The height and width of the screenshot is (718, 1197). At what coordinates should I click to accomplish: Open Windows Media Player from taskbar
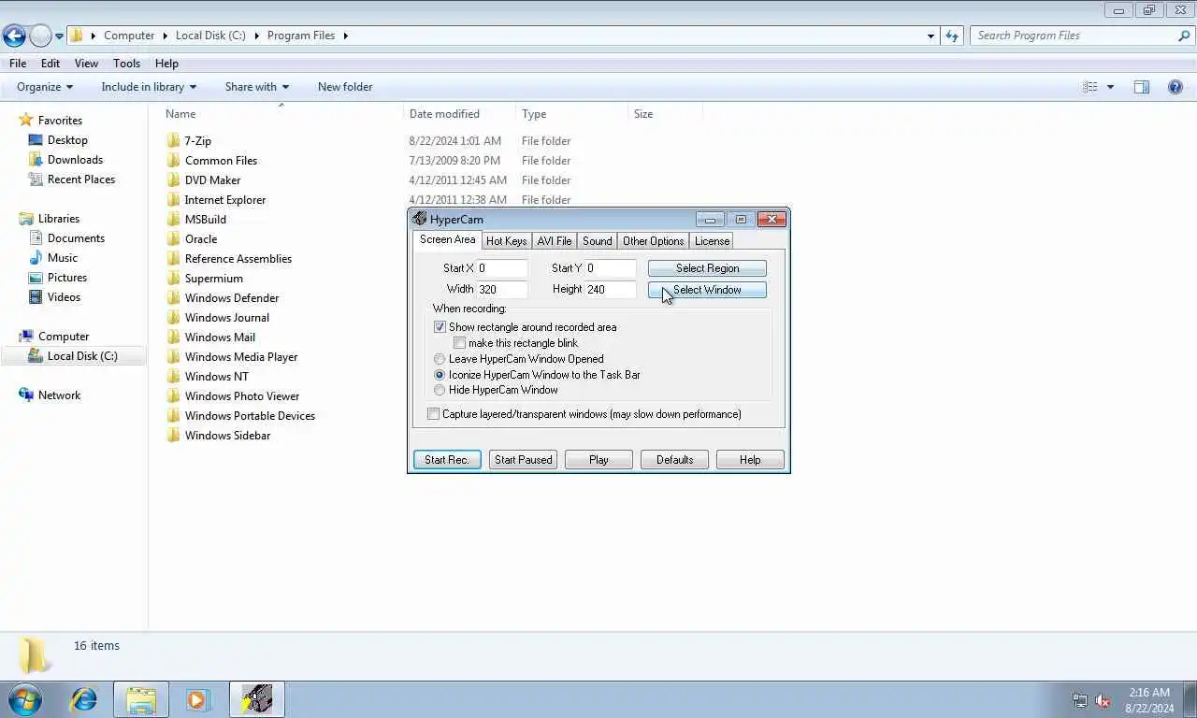pos(198,699)
